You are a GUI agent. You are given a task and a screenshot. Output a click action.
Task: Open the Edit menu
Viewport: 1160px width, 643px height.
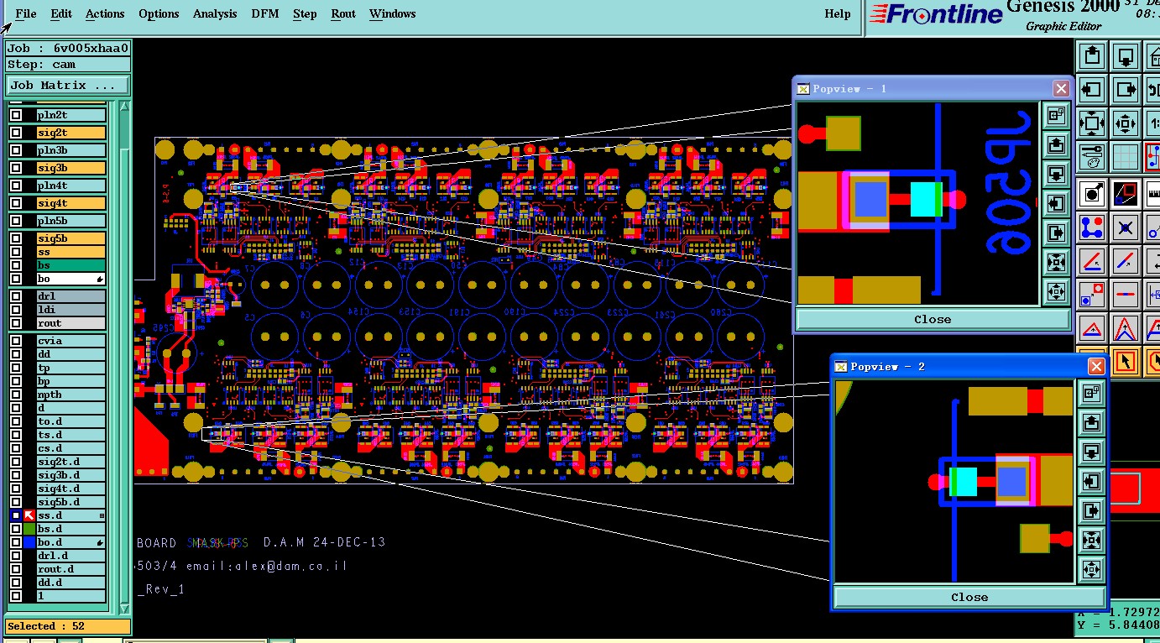coord(60,13)
